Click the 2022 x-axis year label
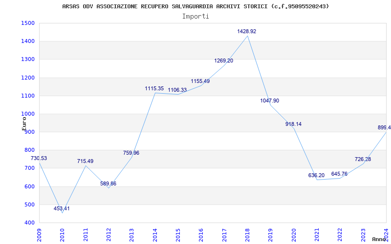Image resolution: width=391 pixels, height=244 pixels. [x=340, y=235]
